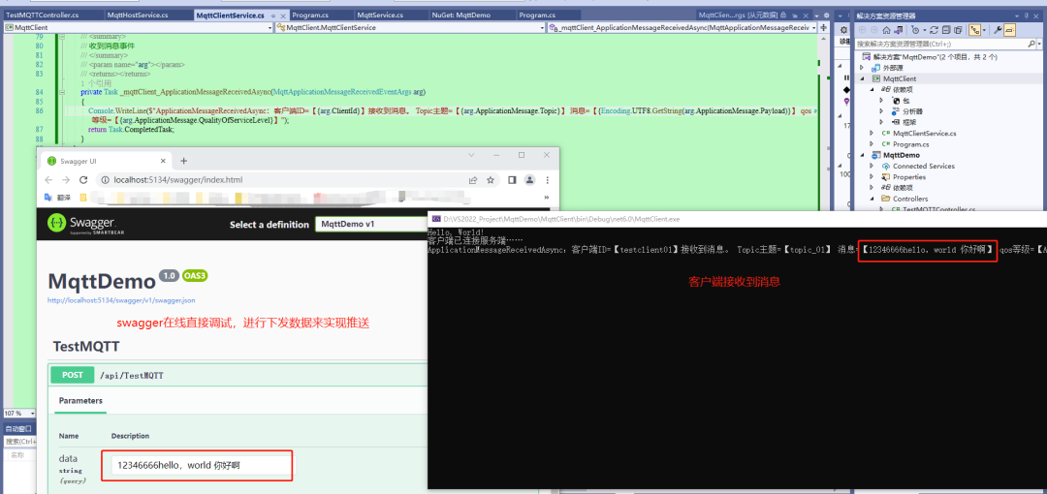Open a new browser tab
This screenshot has width=1047, height=494.
click(183, 161)
